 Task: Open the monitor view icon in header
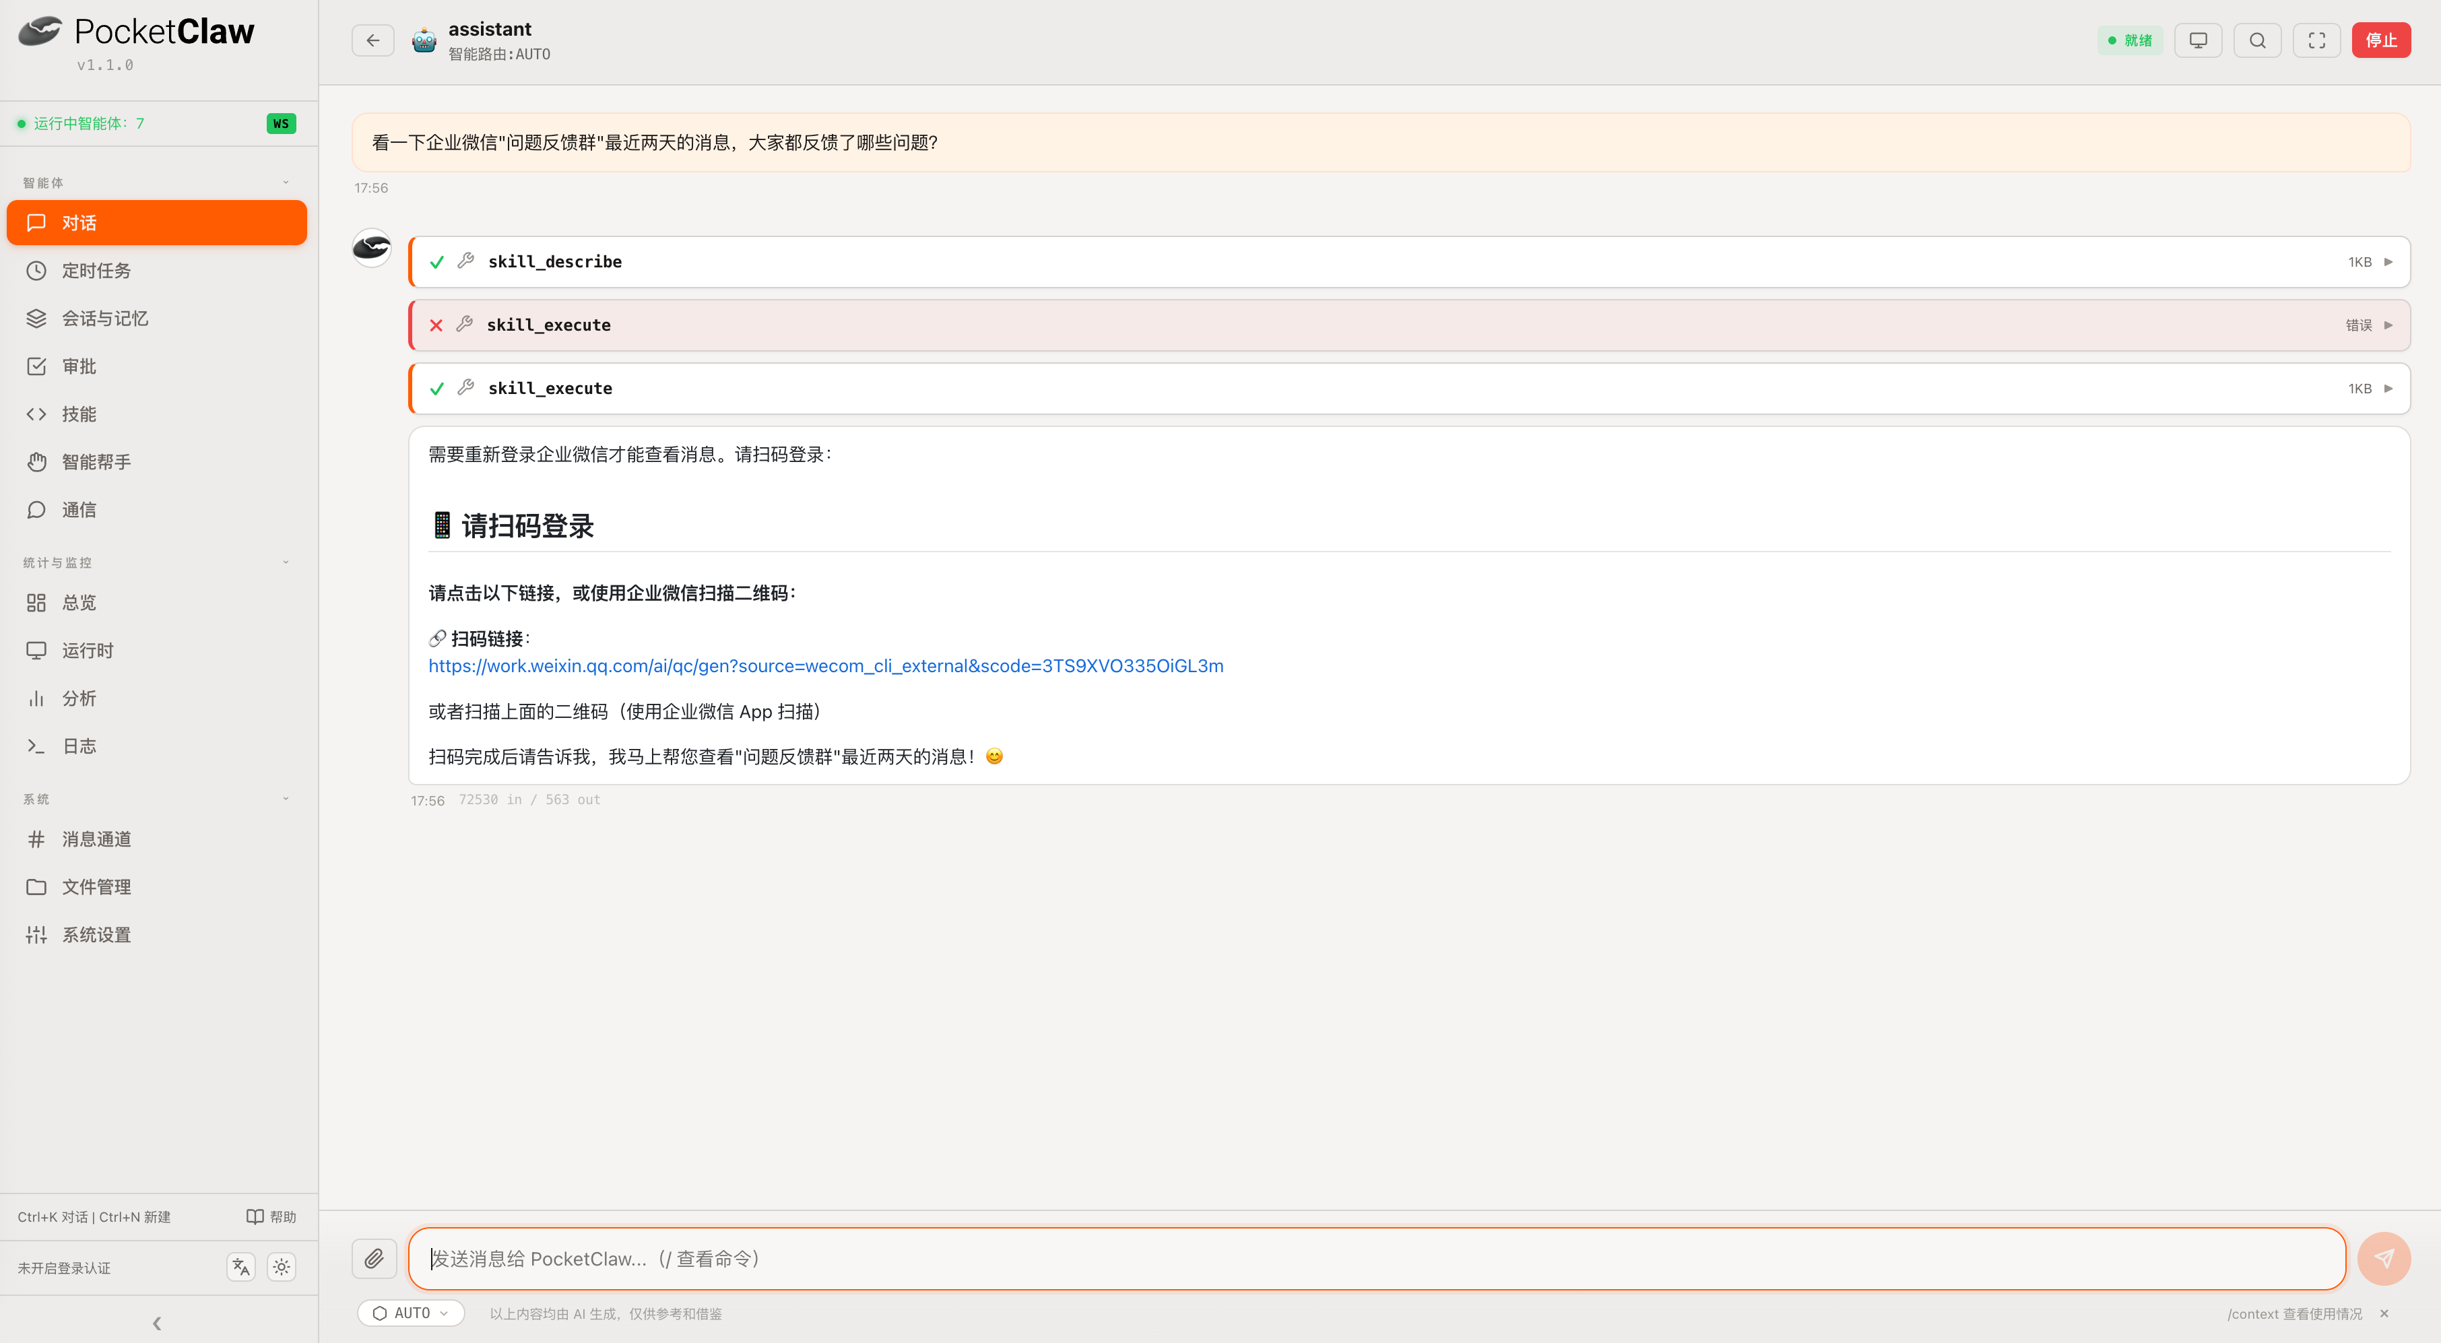(x=2197, y=40)
